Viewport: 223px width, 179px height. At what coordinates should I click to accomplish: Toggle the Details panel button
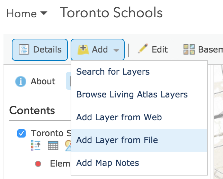pos(40,50)
